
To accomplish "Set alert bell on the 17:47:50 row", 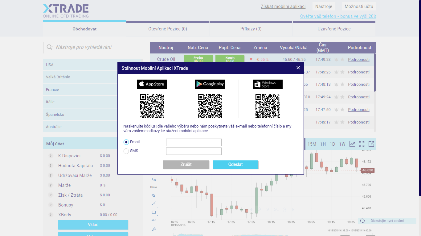I will coord(336,110).
